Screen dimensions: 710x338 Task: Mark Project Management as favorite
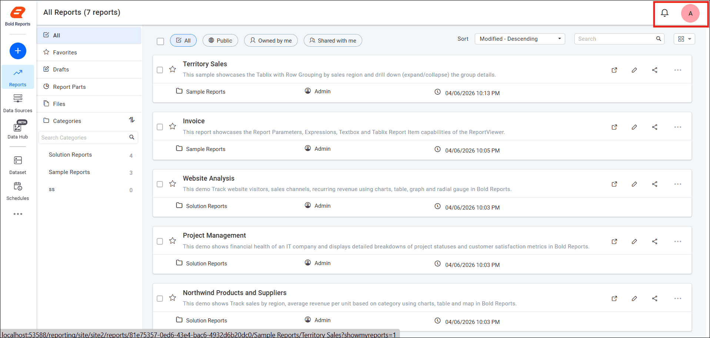[x=173, y=241]
